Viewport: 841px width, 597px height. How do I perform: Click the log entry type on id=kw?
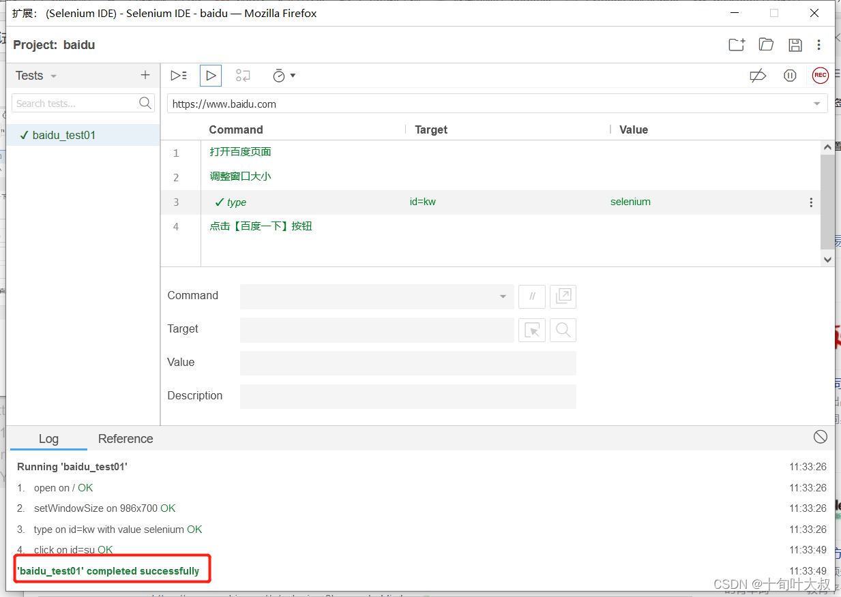[x=118, y=530]
